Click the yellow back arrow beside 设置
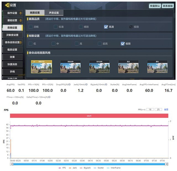 click(x=6, y=5)
